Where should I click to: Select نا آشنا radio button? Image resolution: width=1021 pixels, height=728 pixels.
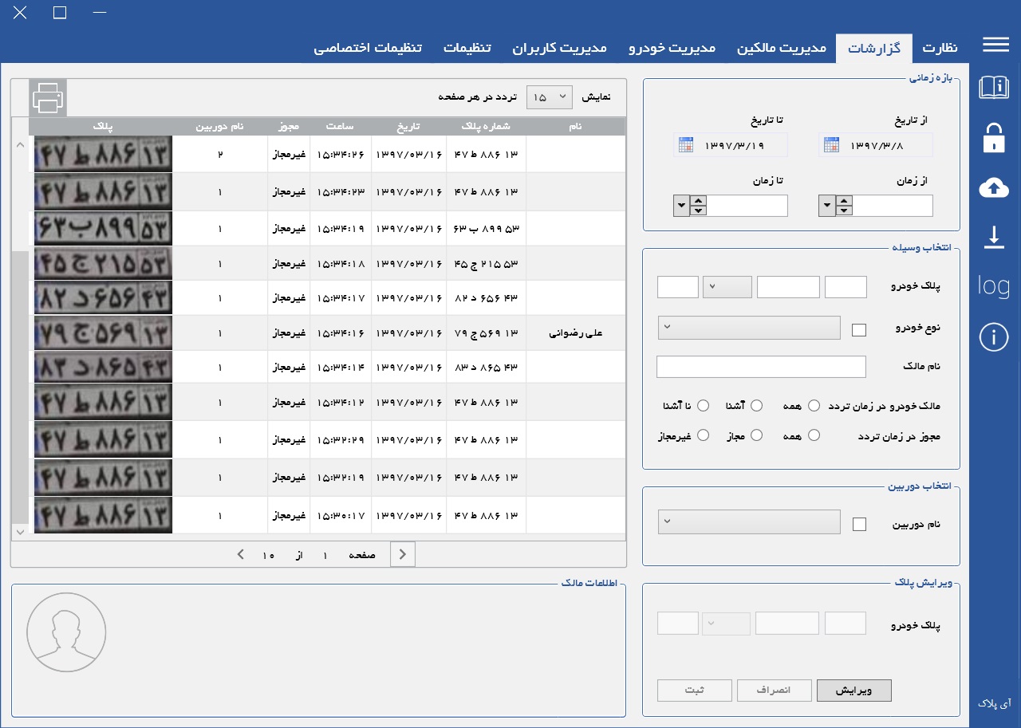pos(703,406)
